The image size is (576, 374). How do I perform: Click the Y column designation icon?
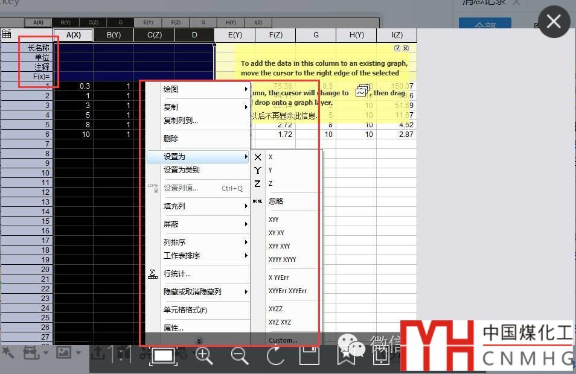tap(258, 170)
